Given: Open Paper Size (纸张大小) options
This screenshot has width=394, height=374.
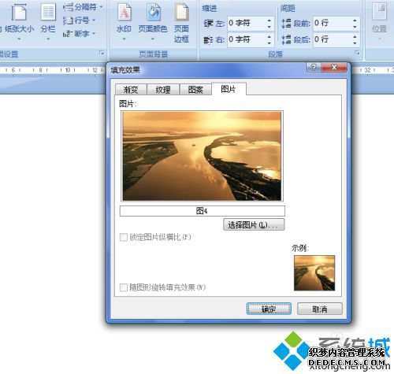Looking at the screenshot, I should (x=19, y=22).
